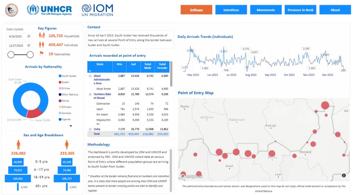Collapse the Abyei Administrative Area row

coord(90,76)
